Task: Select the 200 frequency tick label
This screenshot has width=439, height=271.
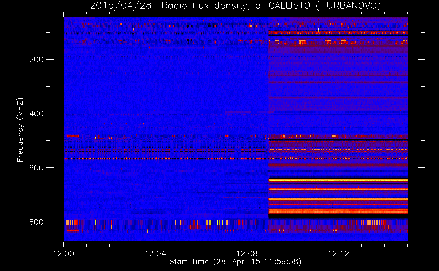Action: [x=36, y=60]
